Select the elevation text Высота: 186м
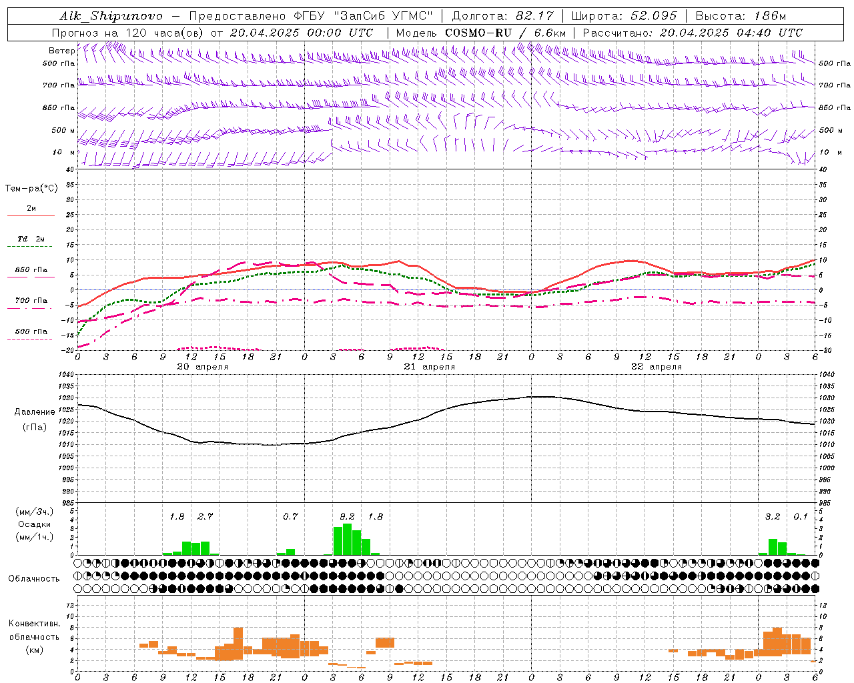This screenshot has height=683, width=854. (741, 16)
